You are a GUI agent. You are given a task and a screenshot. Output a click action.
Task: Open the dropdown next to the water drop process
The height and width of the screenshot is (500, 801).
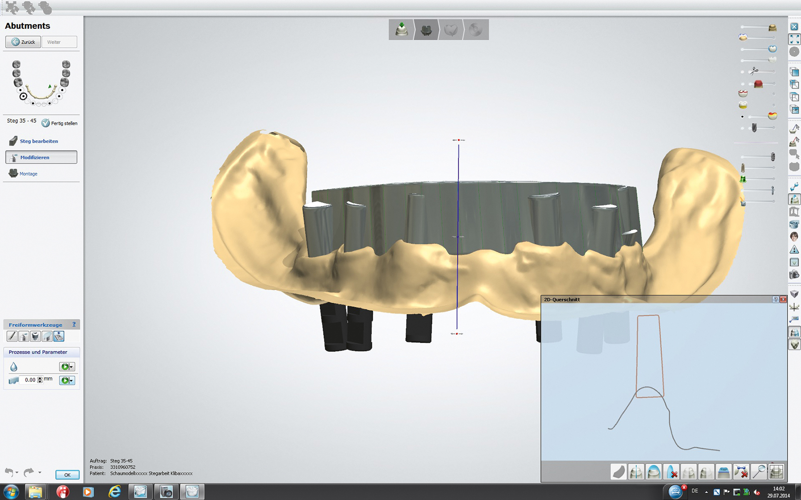tap(71, 367)
